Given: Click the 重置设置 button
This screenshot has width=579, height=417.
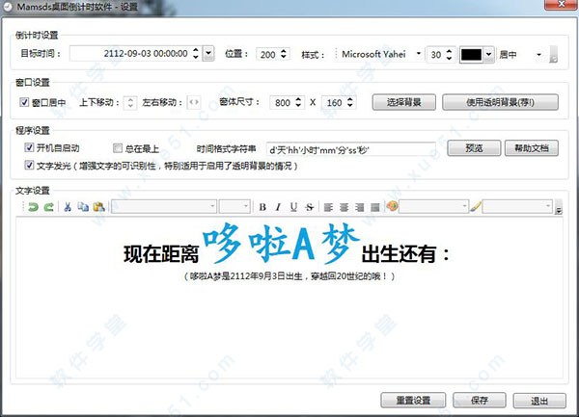Looking at the screenshot, I should 413,400.
